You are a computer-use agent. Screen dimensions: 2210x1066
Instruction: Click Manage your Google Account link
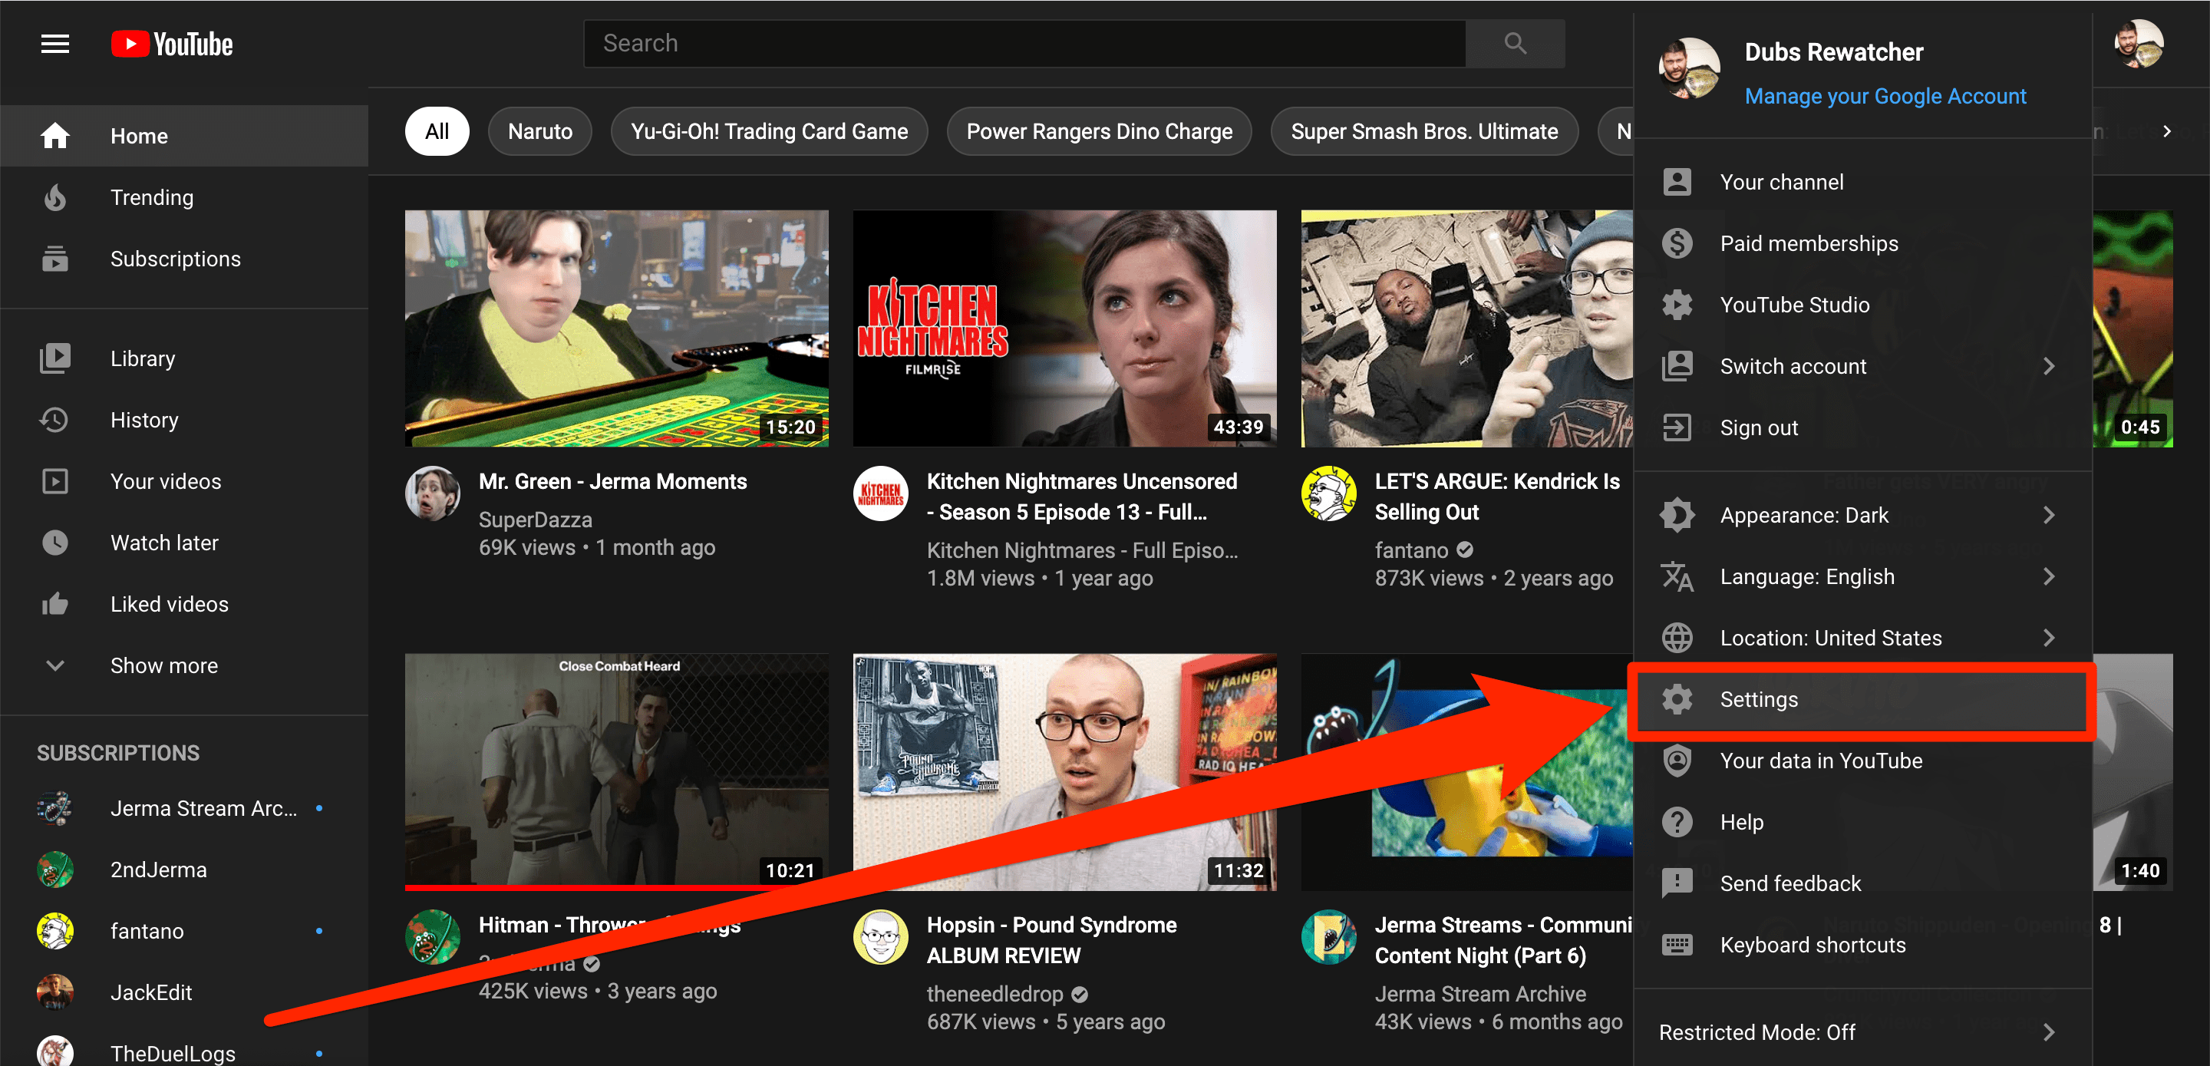click(x=1885, y=96)
